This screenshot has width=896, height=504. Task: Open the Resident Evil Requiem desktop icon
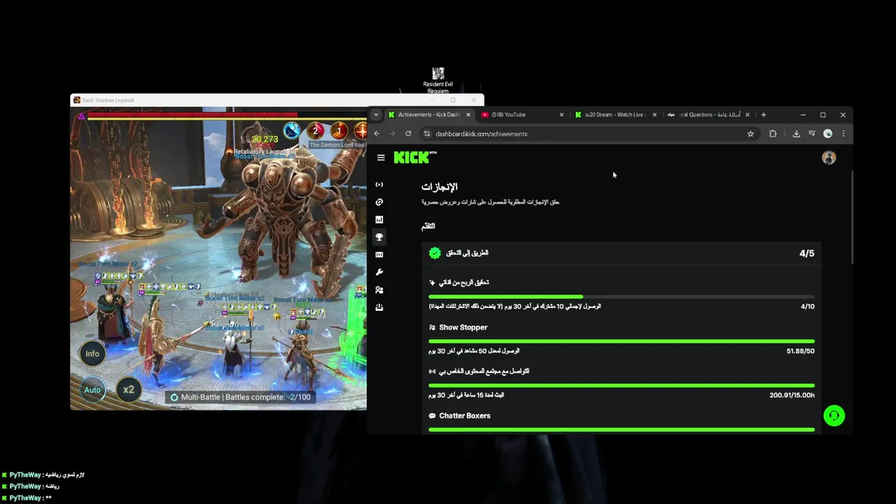click(x=438, y=80)
